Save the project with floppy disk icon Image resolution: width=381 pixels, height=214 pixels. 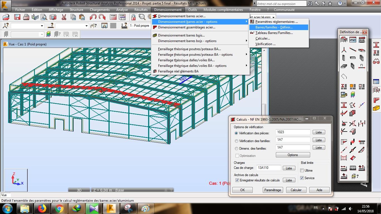(x=17, y=17)
